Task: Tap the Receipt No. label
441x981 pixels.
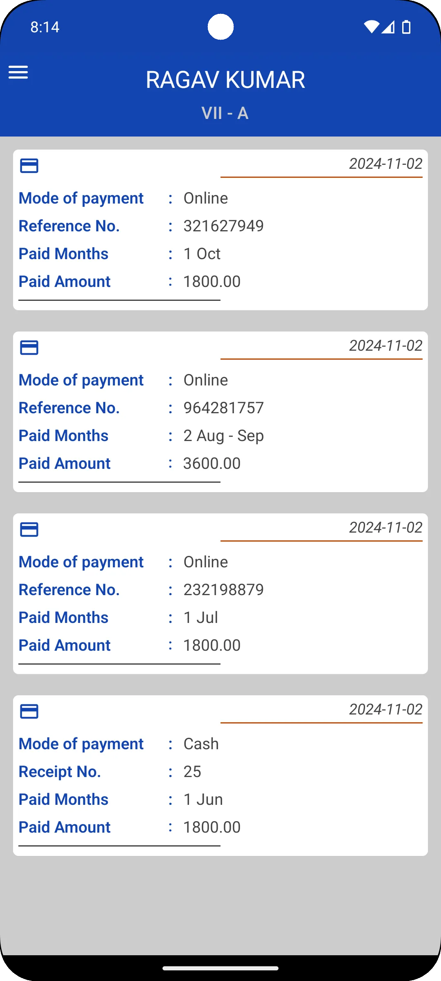Action: point(60,772)
